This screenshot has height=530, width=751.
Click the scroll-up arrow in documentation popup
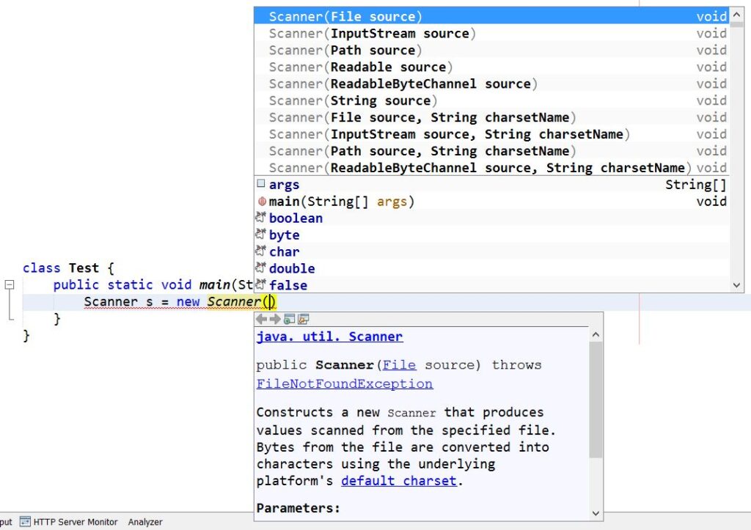pyautogui.click(x=595, y=334)
